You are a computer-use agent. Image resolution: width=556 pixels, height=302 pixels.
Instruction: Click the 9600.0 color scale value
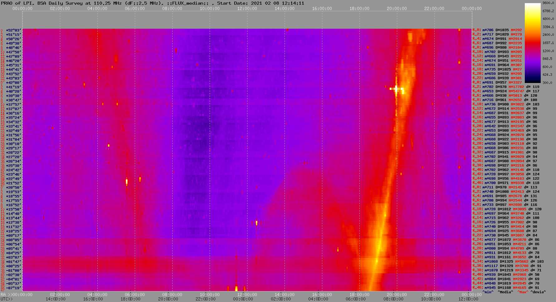click(548, 3)
